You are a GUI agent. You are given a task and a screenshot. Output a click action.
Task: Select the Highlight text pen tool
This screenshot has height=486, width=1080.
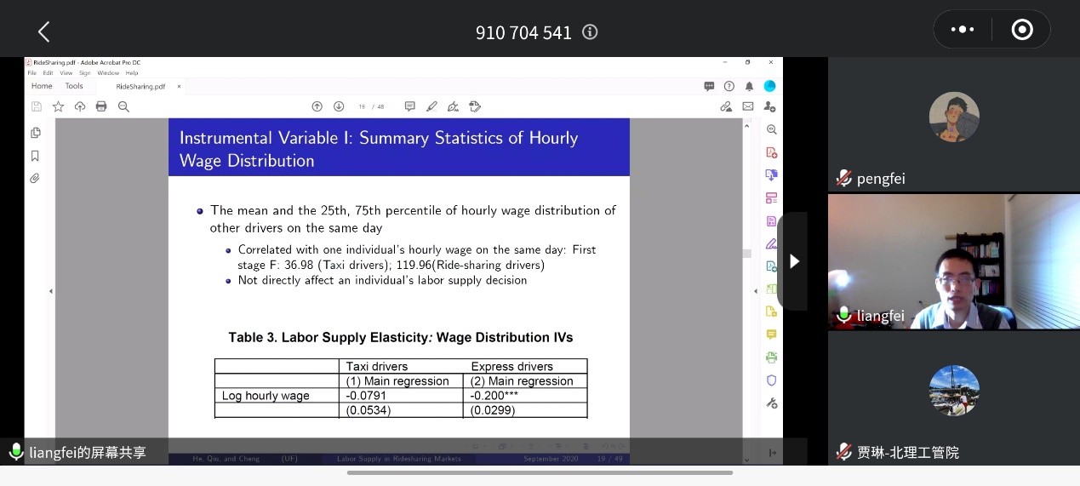pos(431,106)
